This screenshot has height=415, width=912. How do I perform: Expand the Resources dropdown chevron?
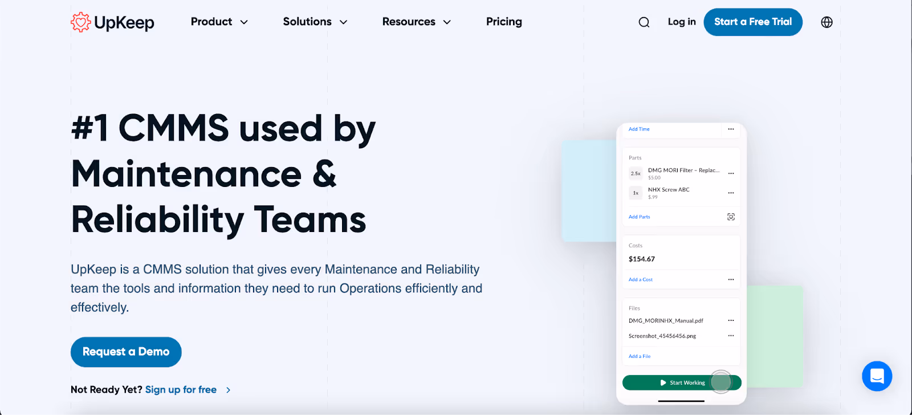point(447,22)
